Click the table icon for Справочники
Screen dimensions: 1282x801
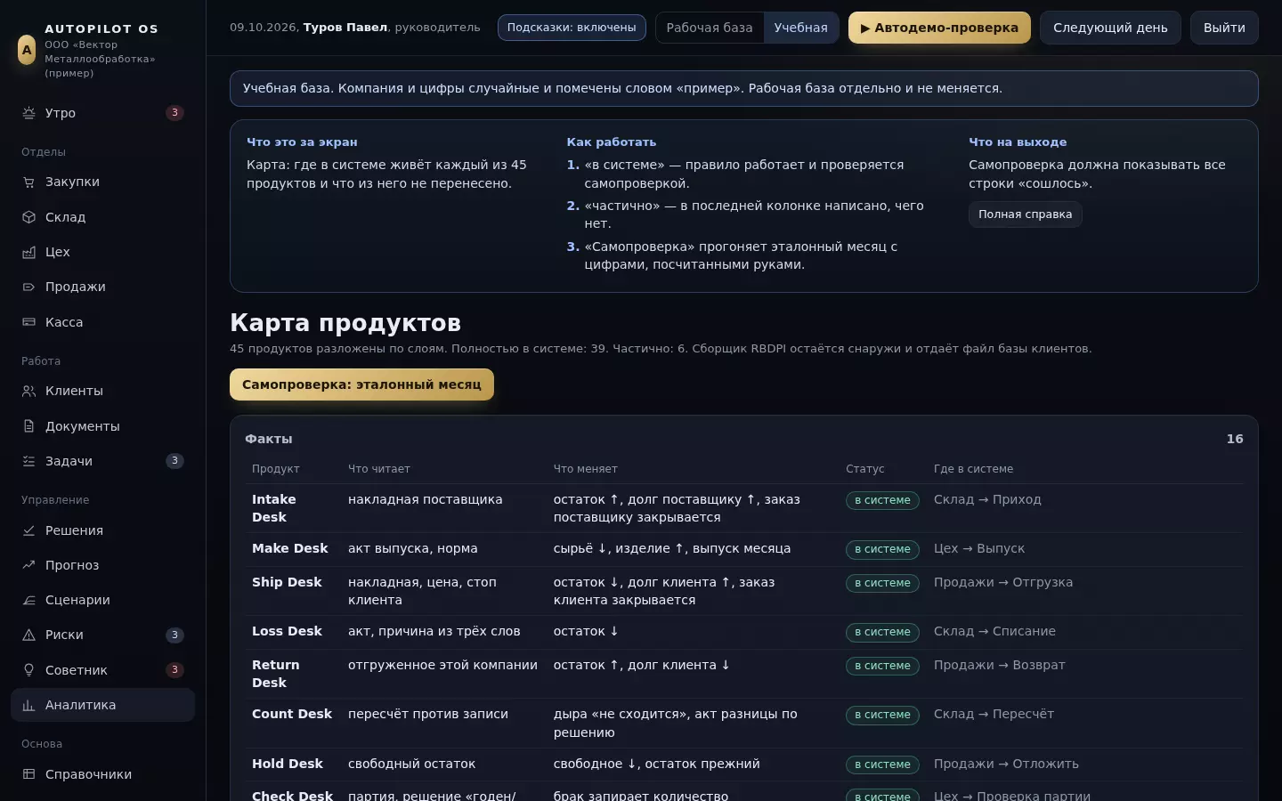[x=28, y=774]
